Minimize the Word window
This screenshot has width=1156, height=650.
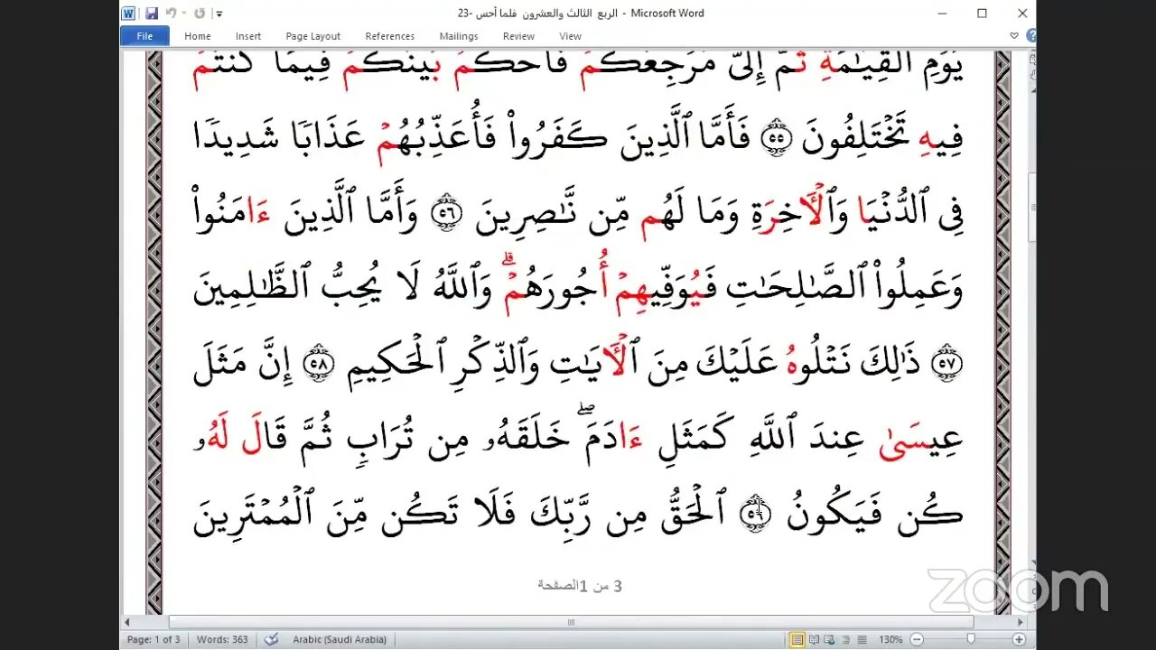coord(942,14)
